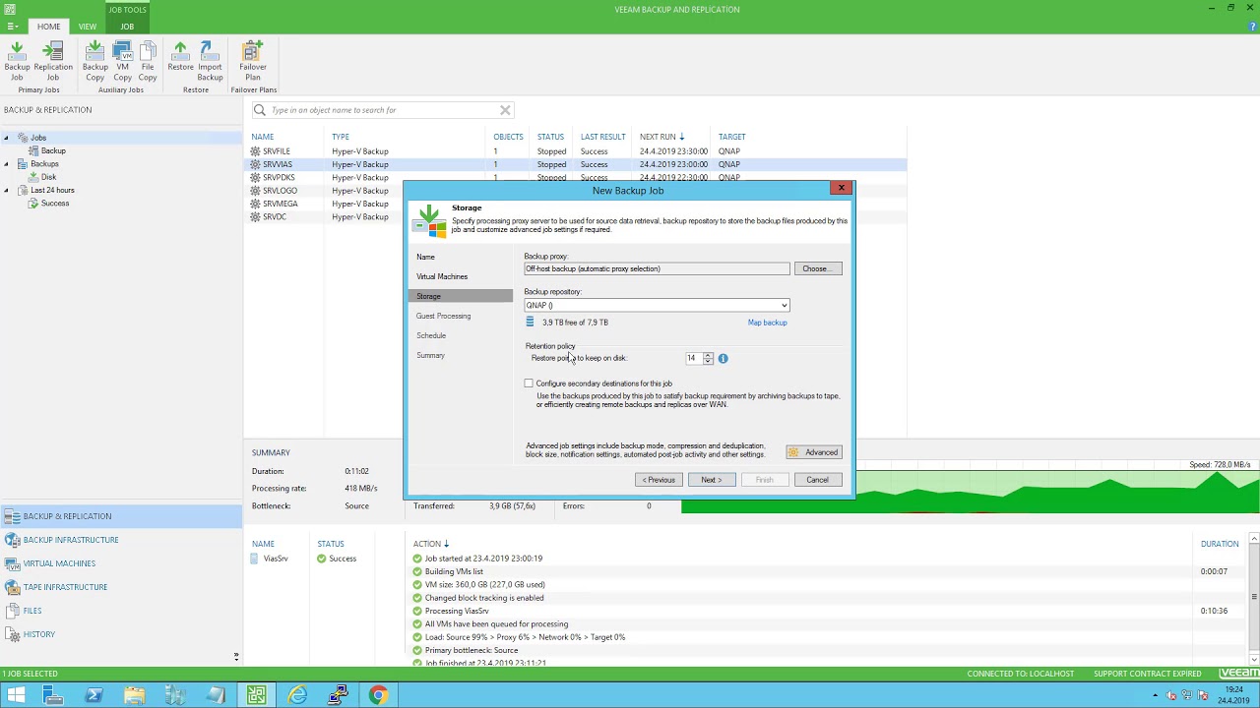Switch to Veeam in the taskbar
This screenshot has height=708, width=1260.
[256, 695]
